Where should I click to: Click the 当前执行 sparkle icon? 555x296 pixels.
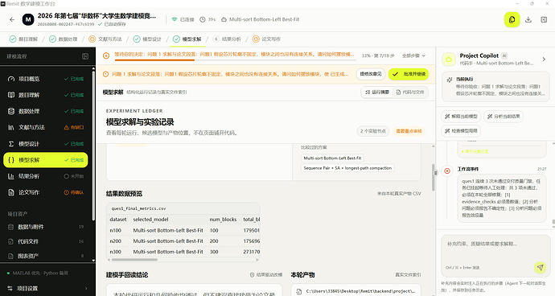point(450,80)
